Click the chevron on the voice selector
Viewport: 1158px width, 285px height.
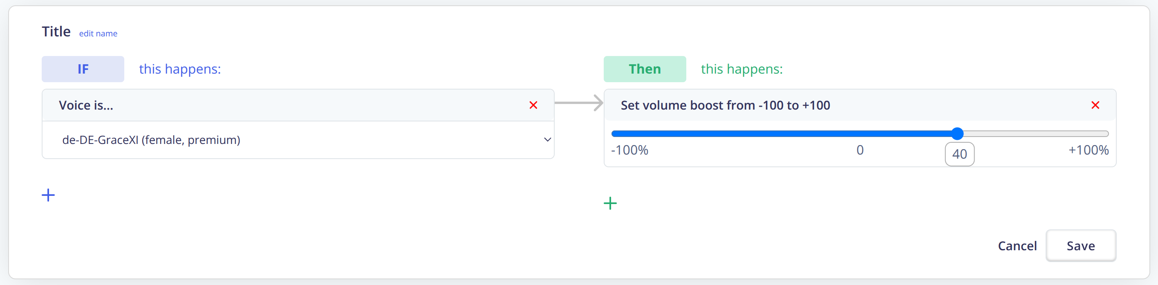(x=547, y=140)
